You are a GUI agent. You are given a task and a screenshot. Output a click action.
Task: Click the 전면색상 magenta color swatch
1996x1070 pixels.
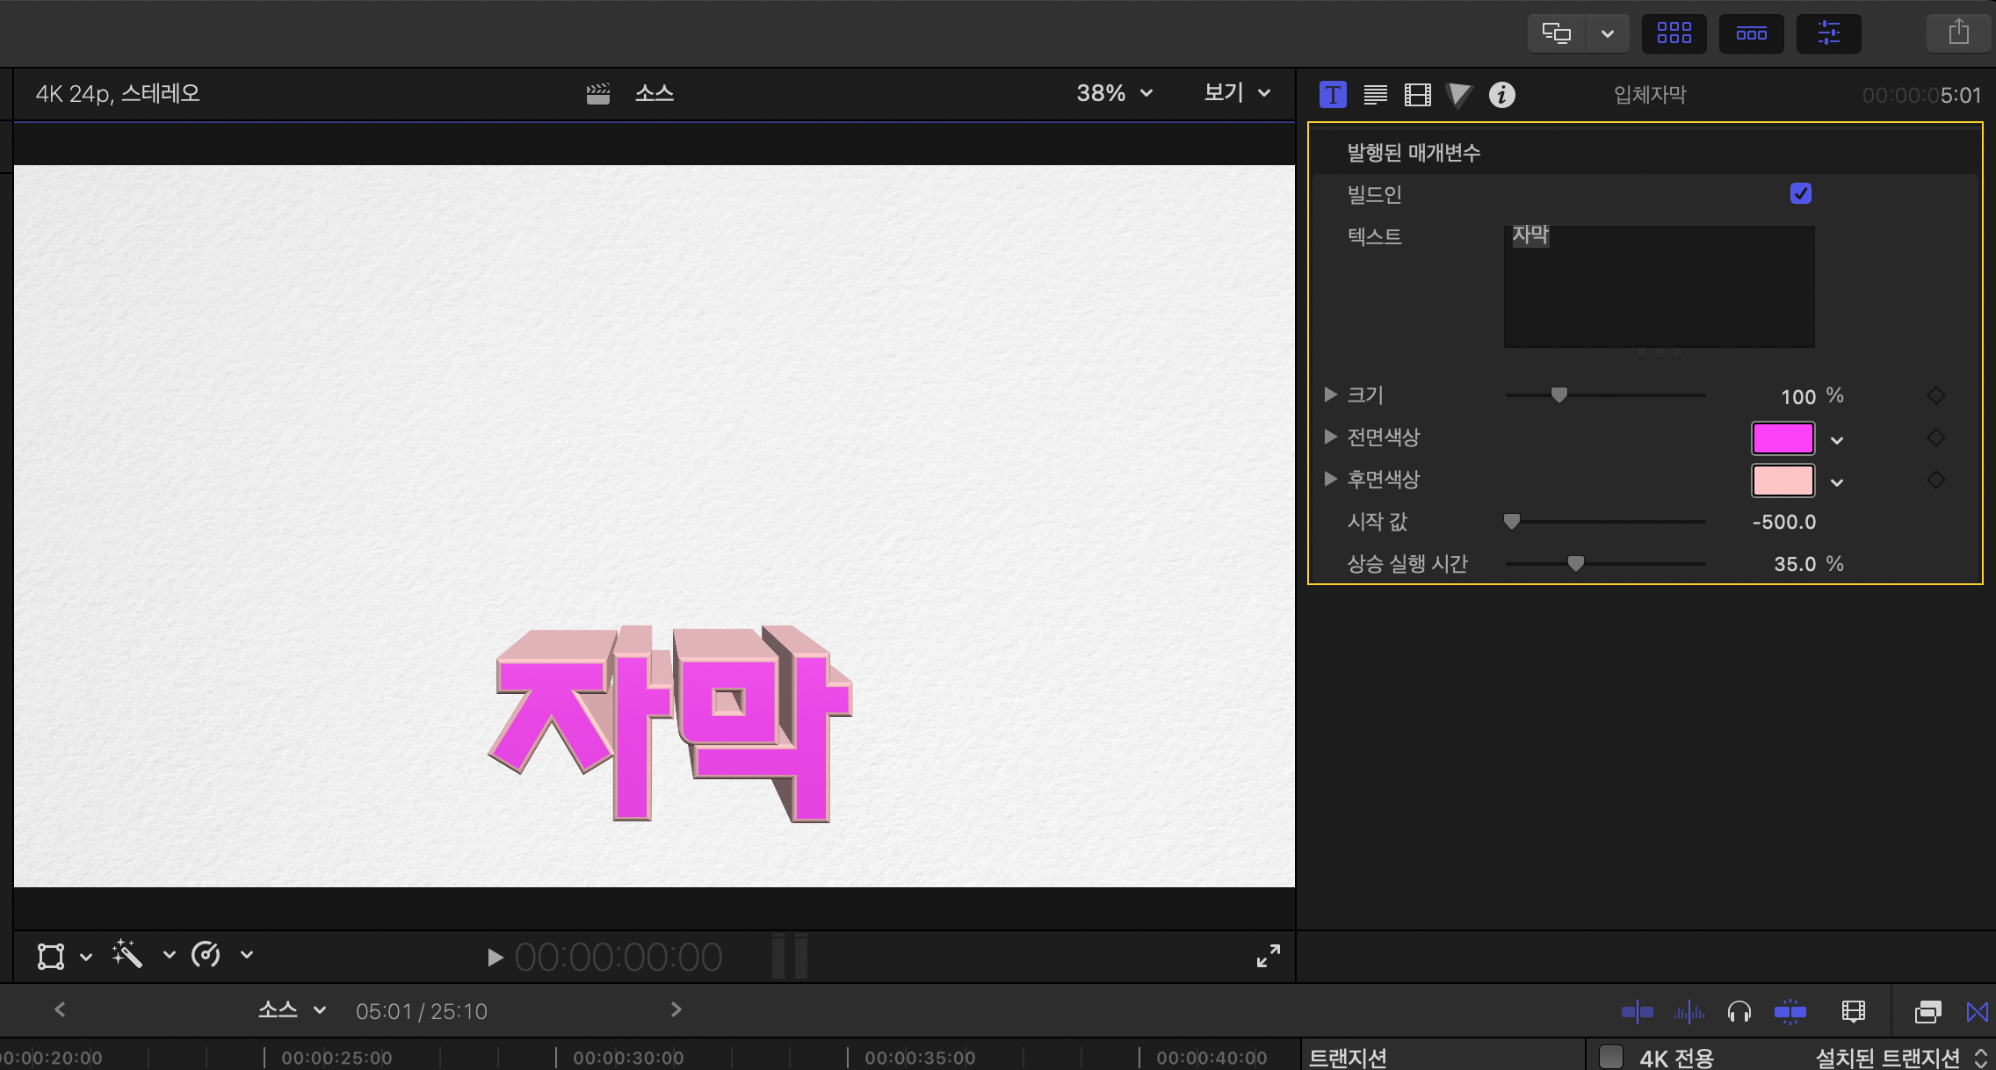point(1783,437)
